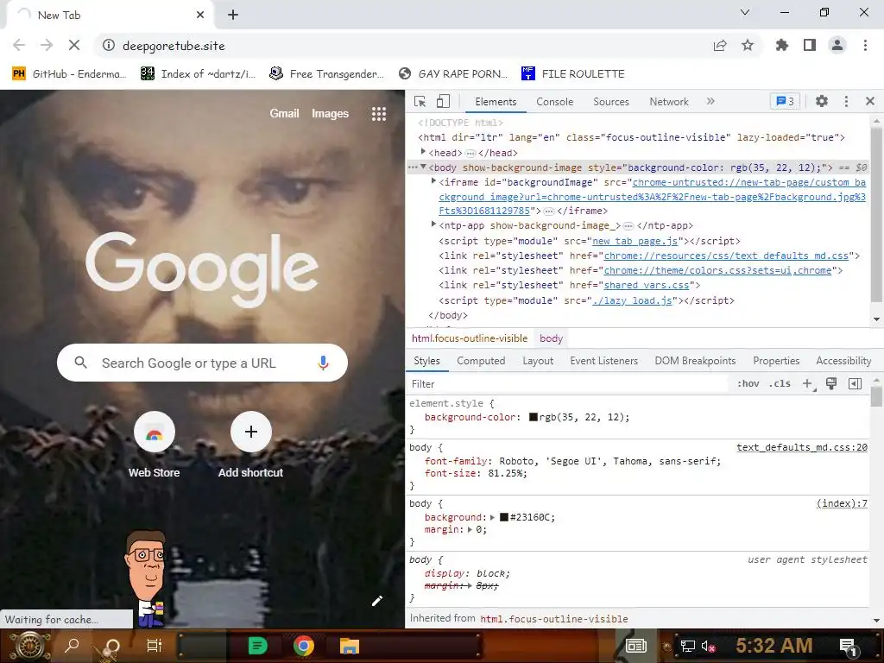Open FILE ROULETTE bookmark
This screenshot has height=663, width=884.
573,74
